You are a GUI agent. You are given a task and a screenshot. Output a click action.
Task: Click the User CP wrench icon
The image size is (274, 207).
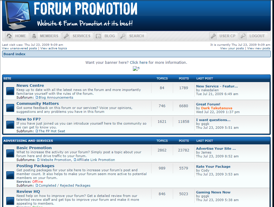[x=213, y=36]
